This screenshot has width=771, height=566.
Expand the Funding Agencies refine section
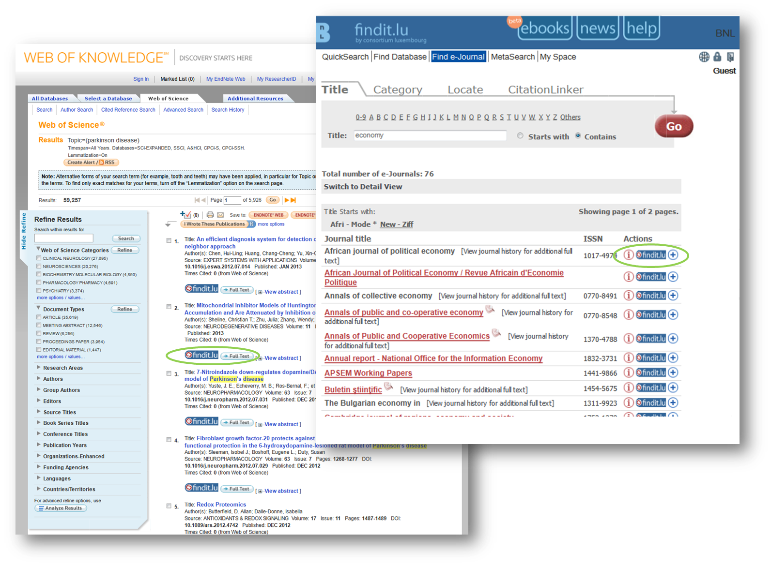pyautogui.click(x=39, y=467)
